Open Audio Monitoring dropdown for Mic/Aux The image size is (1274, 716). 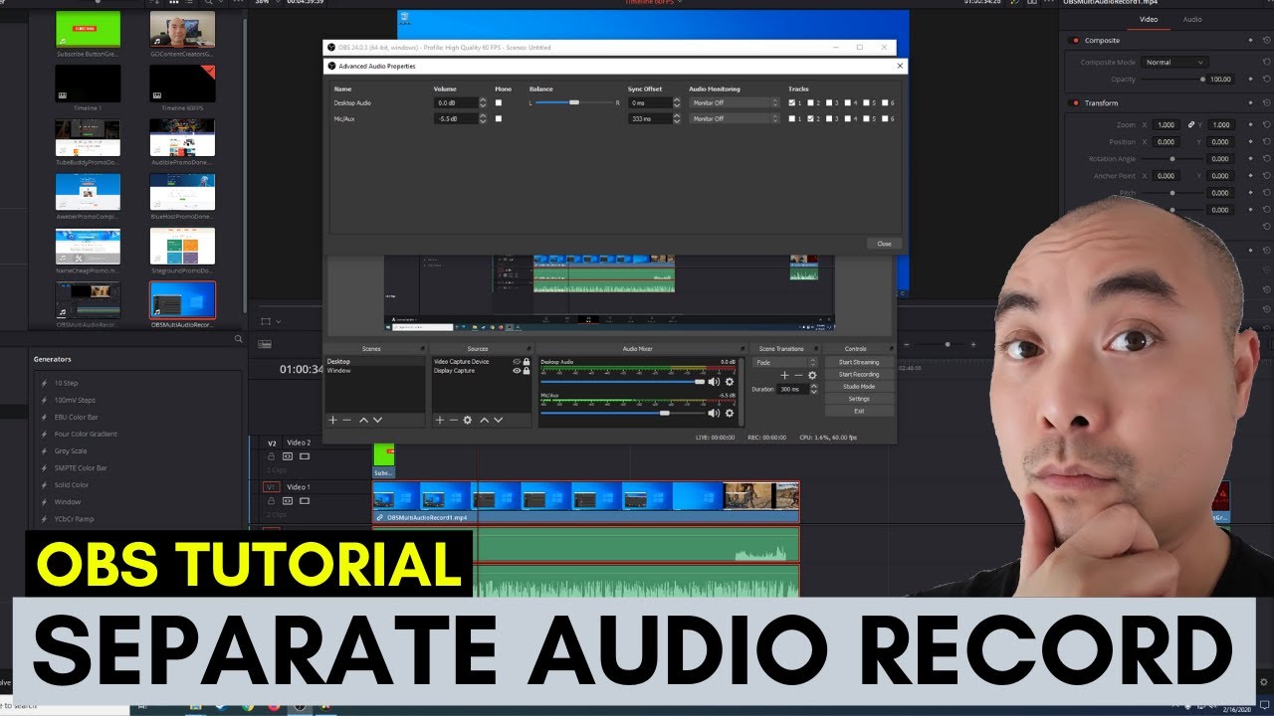pyautogui.click(x=734, y=118)
